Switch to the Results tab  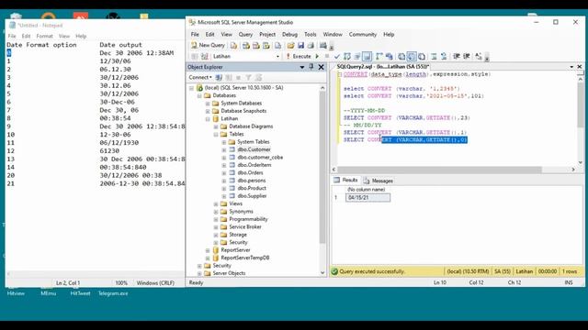pos(346,181)
